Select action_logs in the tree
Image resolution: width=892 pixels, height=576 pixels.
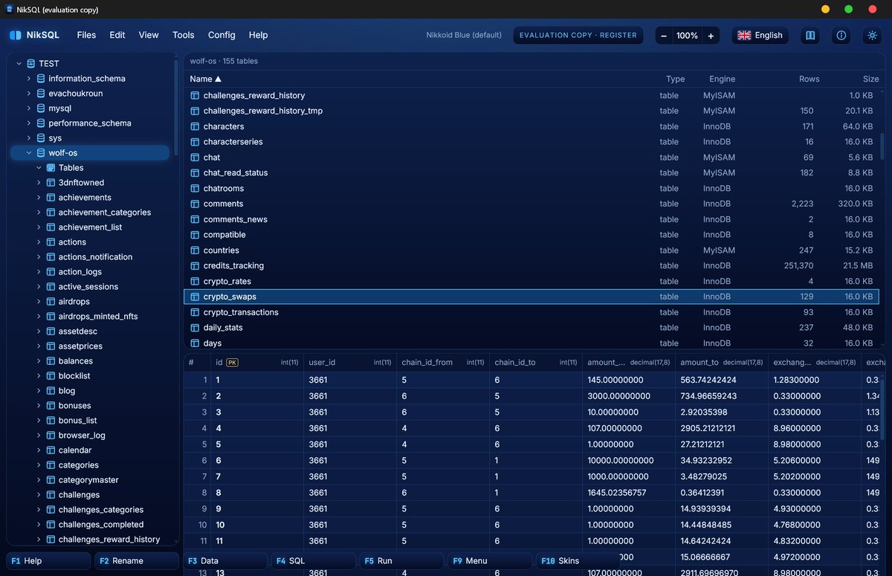point(80,272)
